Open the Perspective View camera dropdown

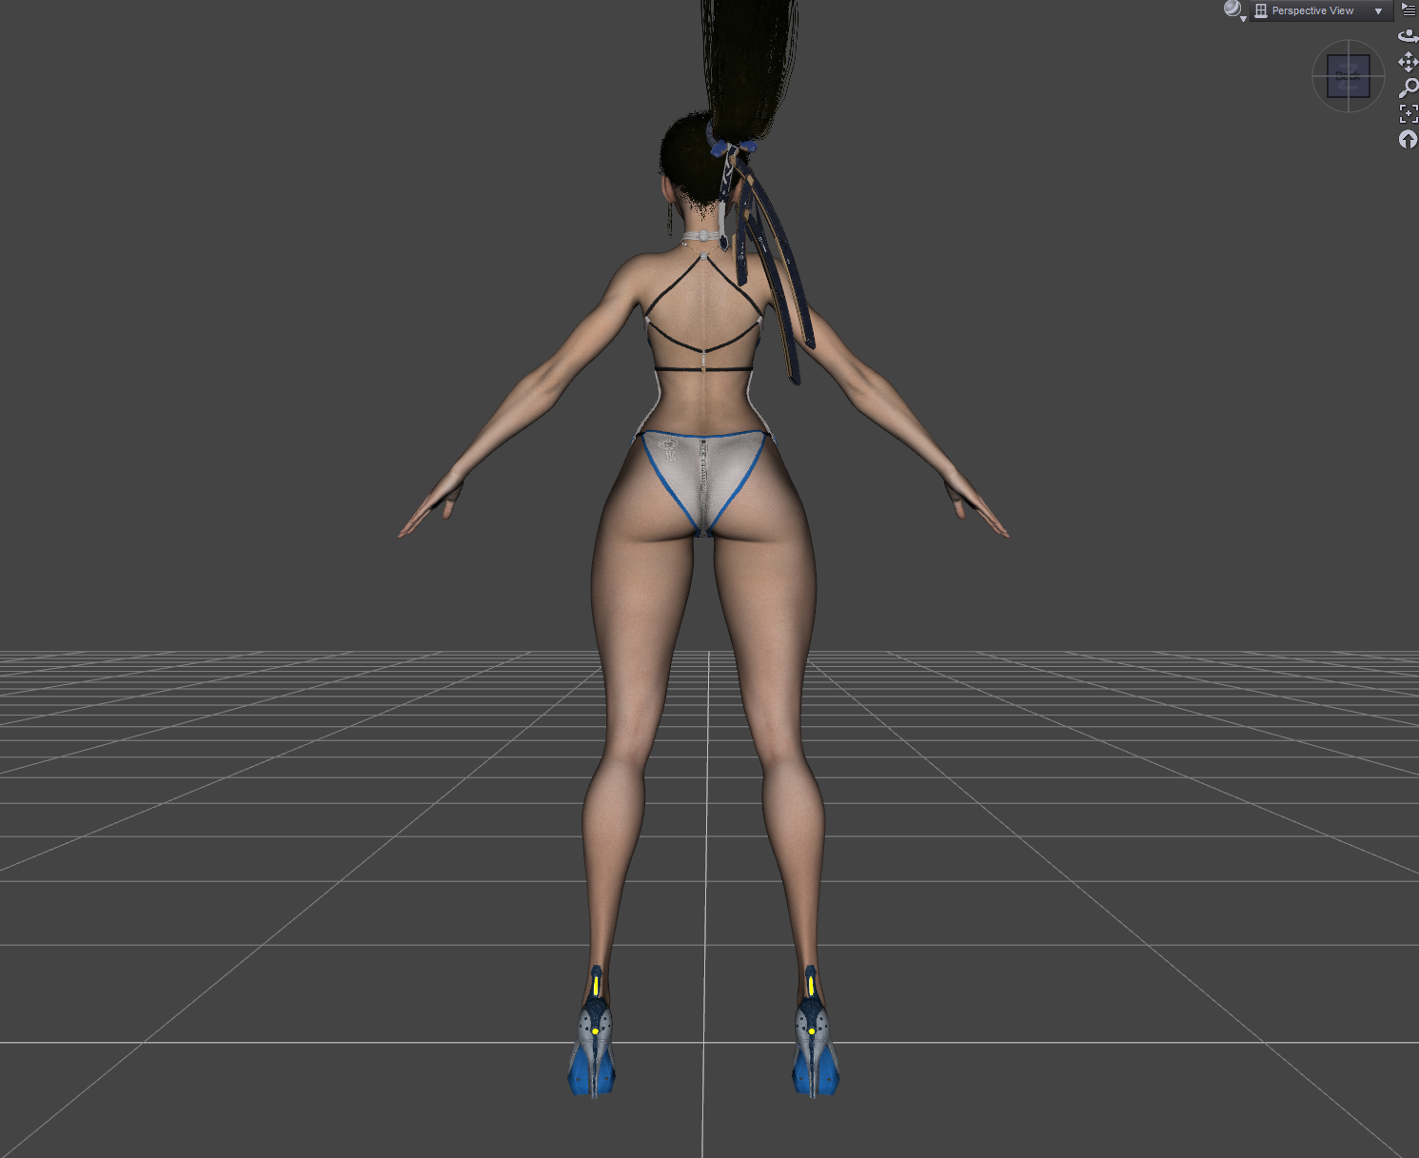click(x=1320, y=10)
